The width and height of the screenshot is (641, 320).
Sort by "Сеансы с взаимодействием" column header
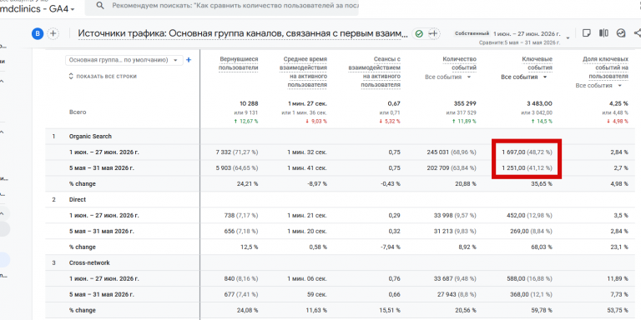pyautogui.click(x=374, y=72)
